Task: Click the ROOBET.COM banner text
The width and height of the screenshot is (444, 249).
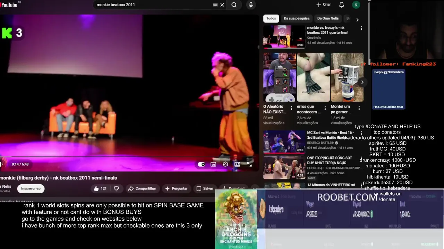Action: 347,197
